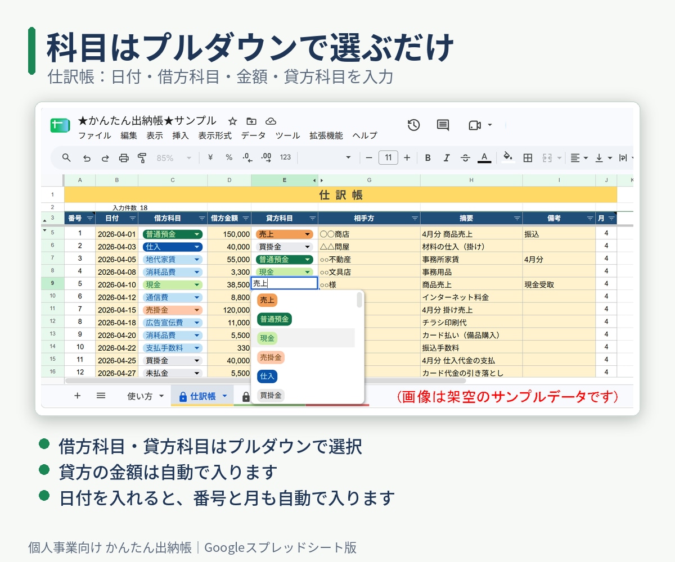Viewport: 675px width, 562px height.
Task: Choose 売掛金 from the dropdown list
Action: tap(271, 357)
